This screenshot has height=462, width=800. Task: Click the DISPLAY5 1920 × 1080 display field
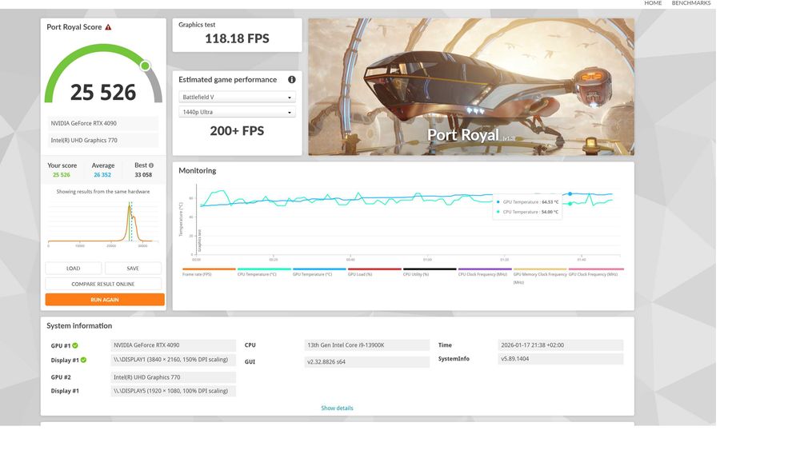click(173, 391)
